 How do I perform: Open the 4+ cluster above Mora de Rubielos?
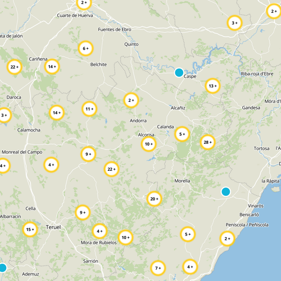[99, 231]
